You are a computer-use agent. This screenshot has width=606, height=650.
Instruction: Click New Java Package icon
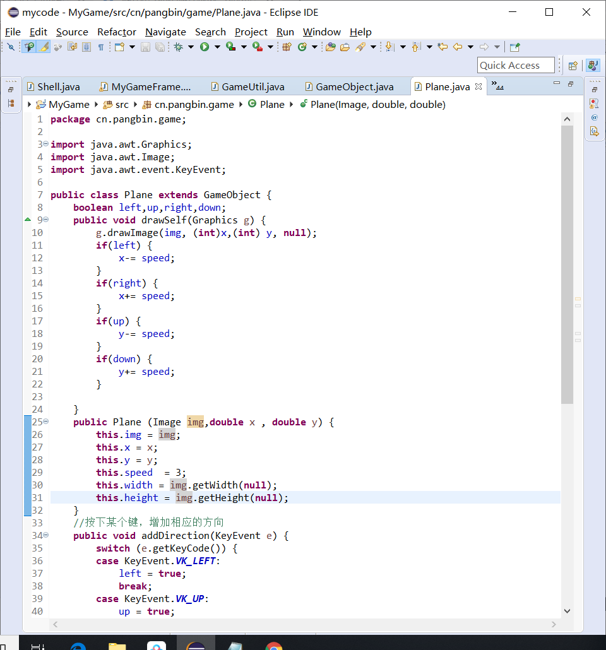(x=287, y=47)
